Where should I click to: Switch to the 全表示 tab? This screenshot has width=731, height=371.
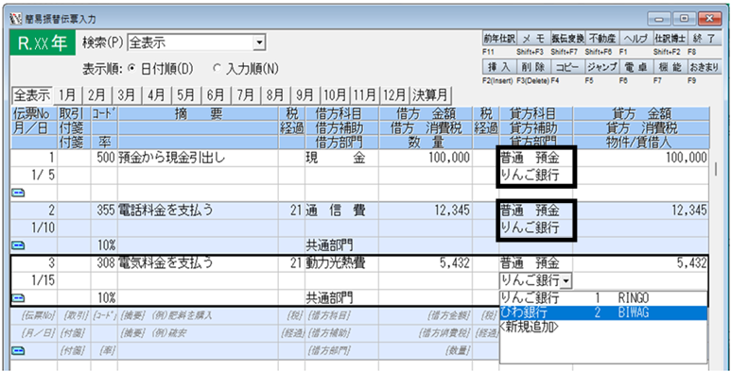(32, 95)
